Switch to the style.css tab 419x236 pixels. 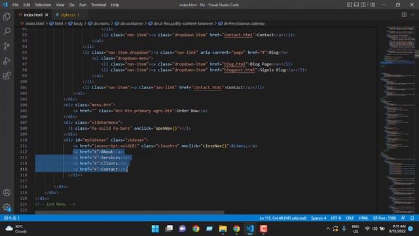pyautogui.click(x=68, y=14)
